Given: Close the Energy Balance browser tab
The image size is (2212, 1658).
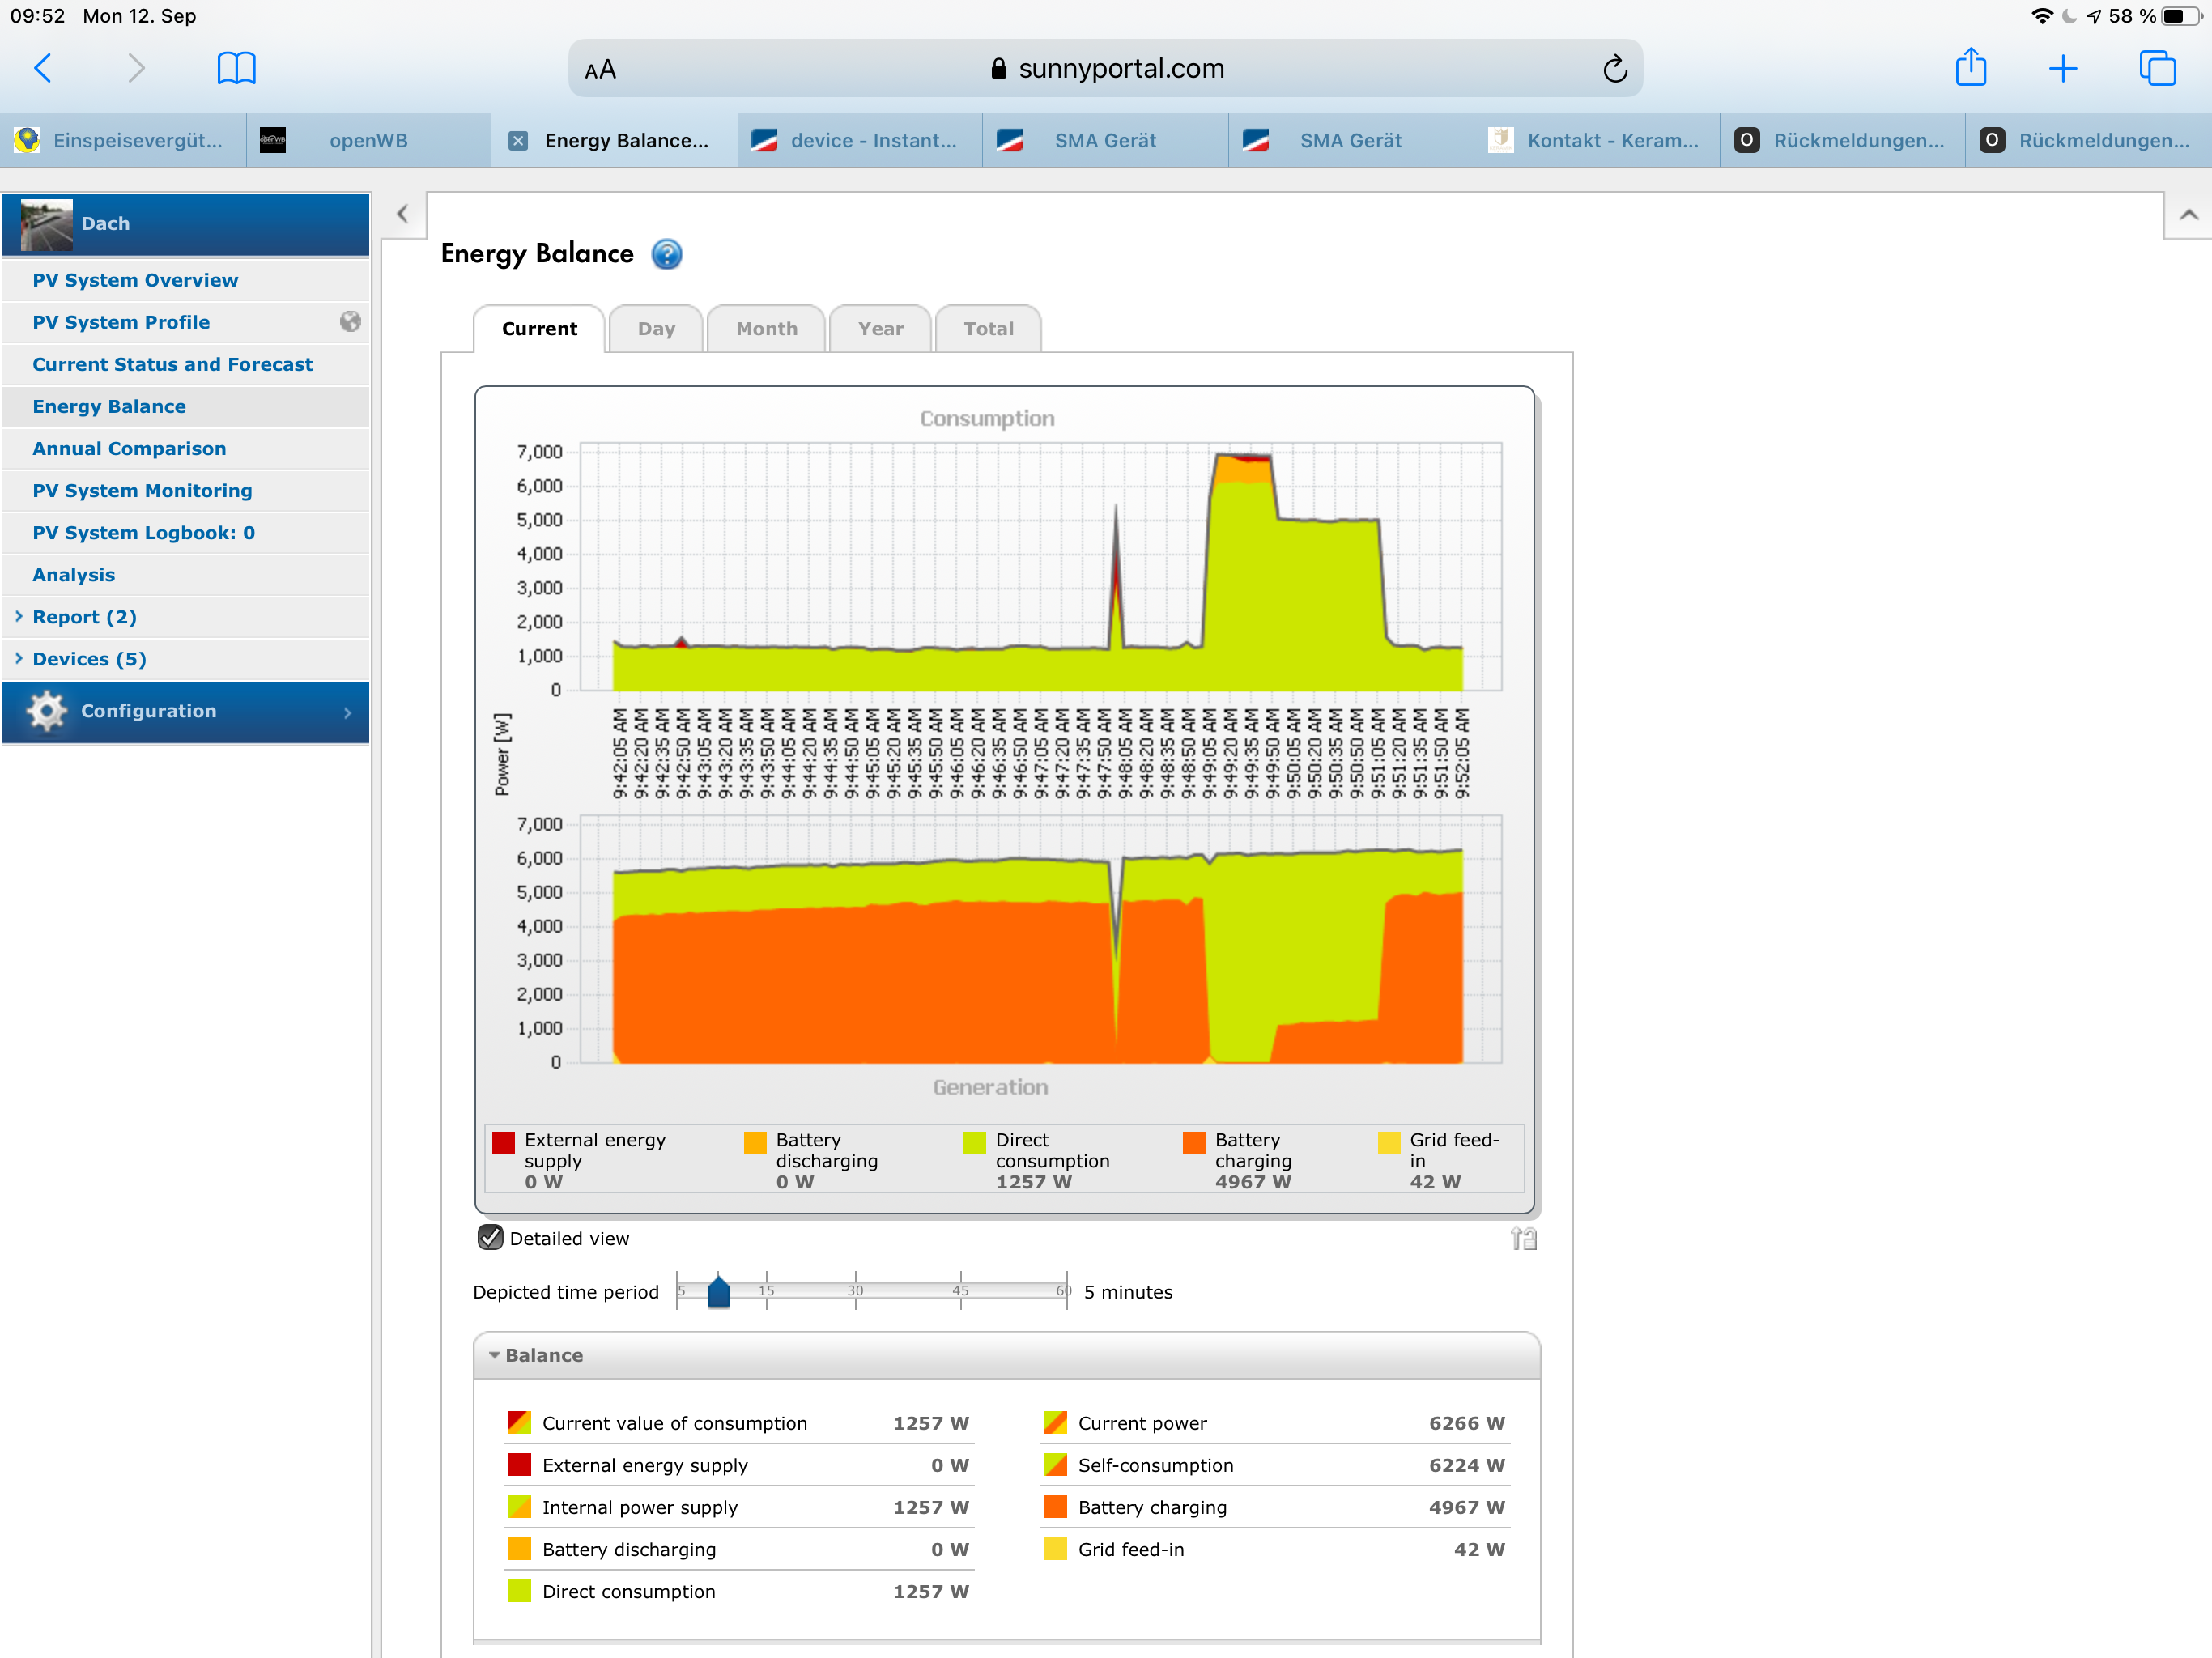Looking at the screenshot, I should coord(518,141).
